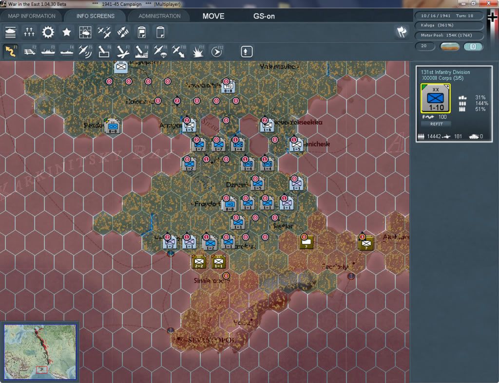Open the blank clipboard report icon
Viewport: 499px width, 383px height.
(160, 32)
